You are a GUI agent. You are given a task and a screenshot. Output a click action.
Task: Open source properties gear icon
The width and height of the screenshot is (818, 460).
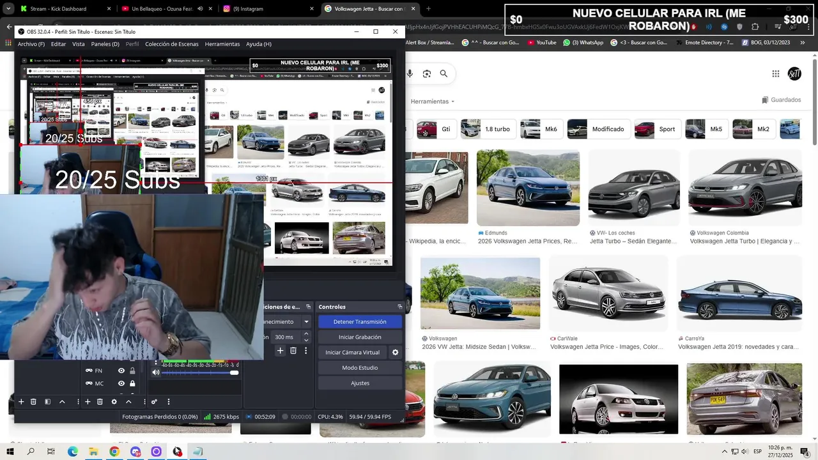pos(114,402)
